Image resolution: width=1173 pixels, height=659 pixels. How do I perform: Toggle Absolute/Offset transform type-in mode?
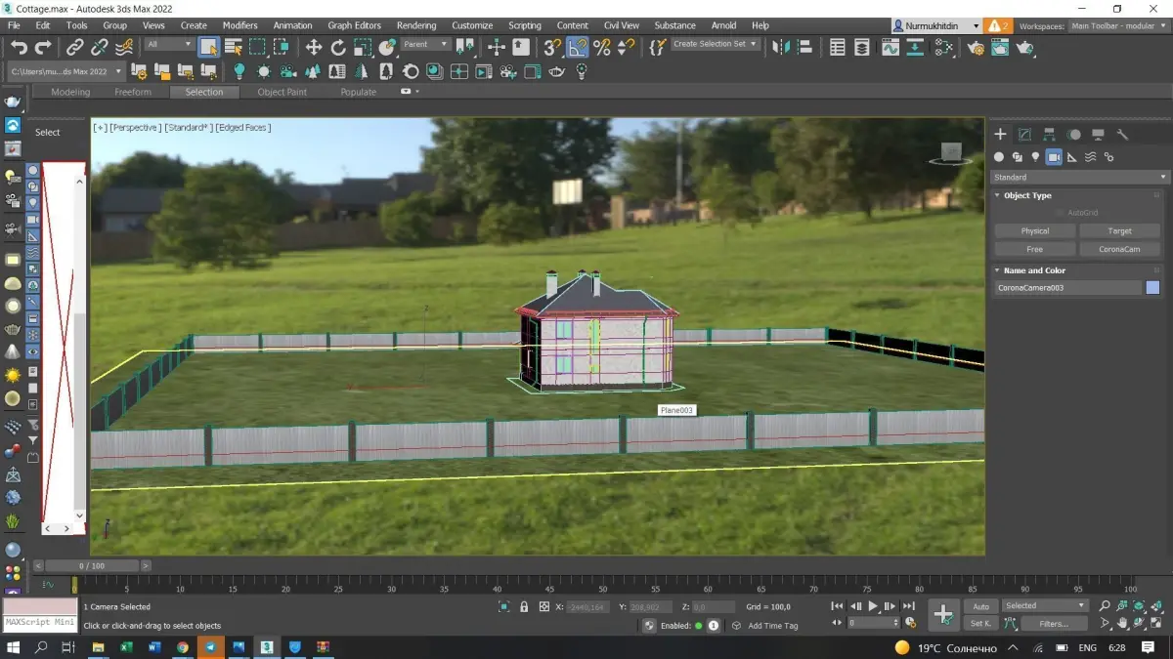544,606
